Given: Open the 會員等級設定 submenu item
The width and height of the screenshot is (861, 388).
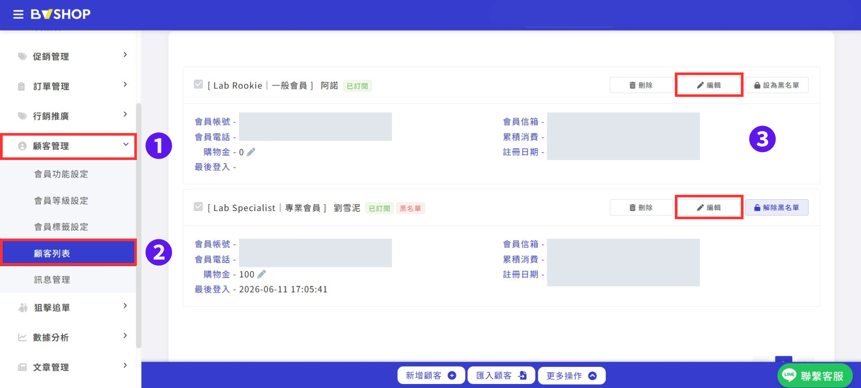Looking at the screenshot, I should [x=61, y=201].
